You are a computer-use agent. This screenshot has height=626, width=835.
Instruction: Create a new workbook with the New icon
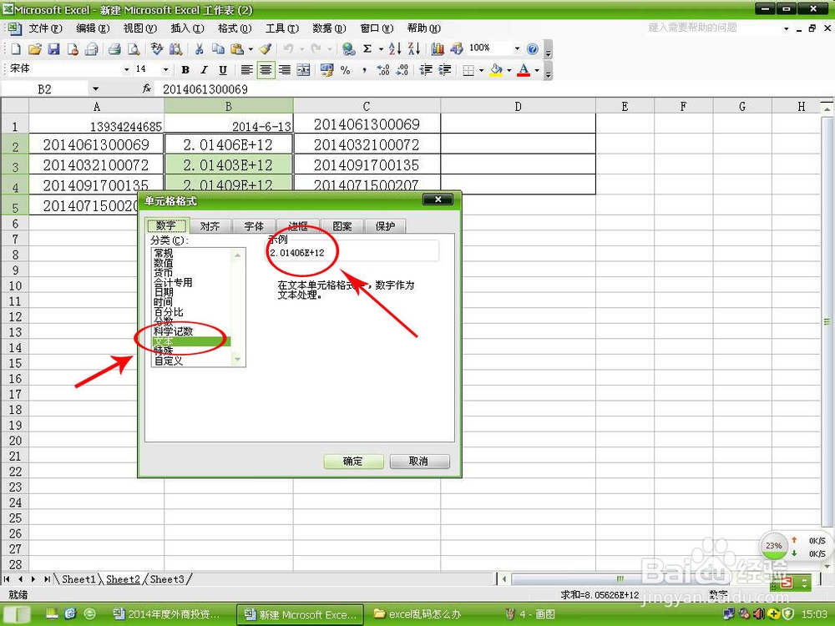(15, 49)
